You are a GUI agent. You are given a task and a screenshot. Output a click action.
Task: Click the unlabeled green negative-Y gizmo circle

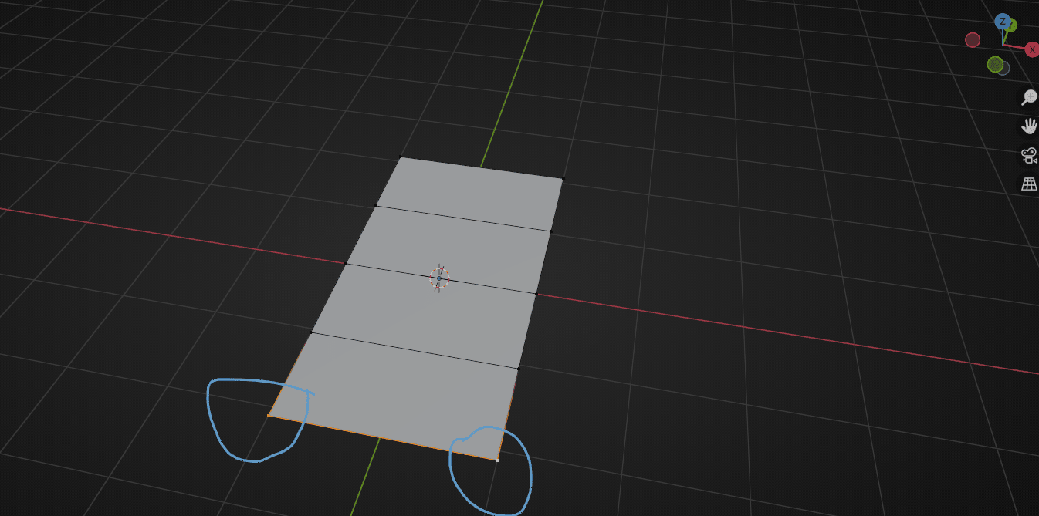[x=995, y=64]
